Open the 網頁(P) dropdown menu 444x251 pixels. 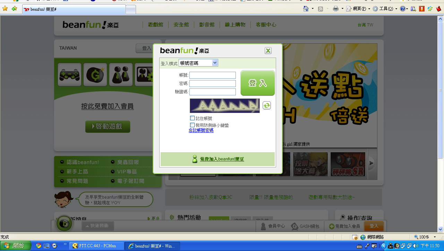358,9
